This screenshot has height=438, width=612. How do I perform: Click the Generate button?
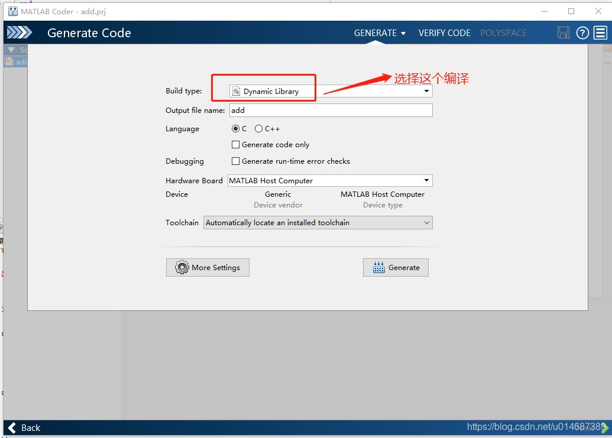pos(396,268)
